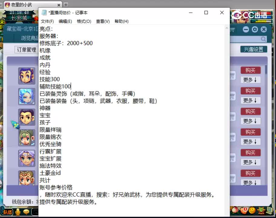
Task: Click 购买 in the green-haired girl's row
Action: (251, 132)
